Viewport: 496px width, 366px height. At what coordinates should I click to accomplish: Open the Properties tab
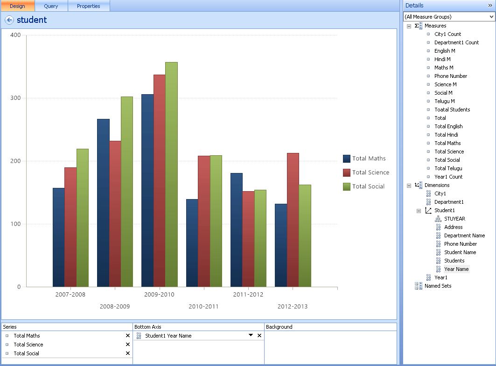point(89,6)
